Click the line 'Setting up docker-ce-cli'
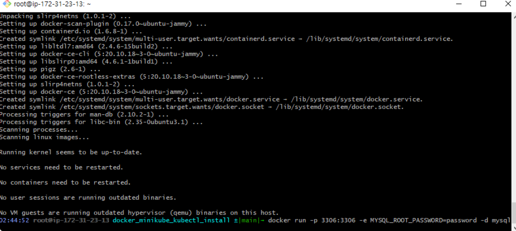This screenshot has height=231, width=516. 109,54
